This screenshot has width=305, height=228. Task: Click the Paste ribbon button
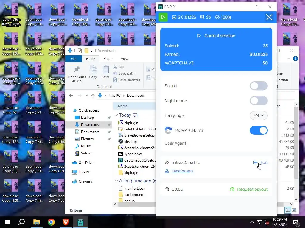[x=105, y=72]
